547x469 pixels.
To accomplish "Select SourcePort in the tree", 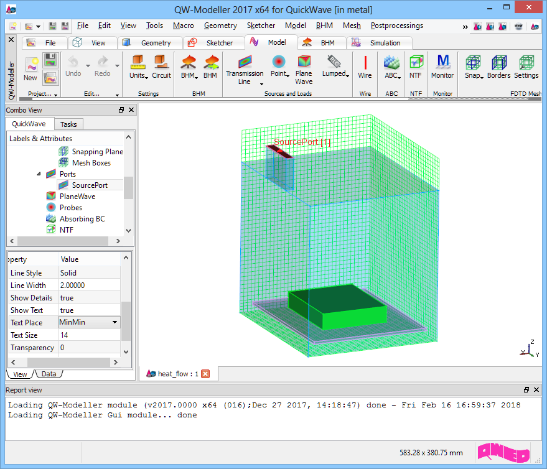I will pos(89,185).
